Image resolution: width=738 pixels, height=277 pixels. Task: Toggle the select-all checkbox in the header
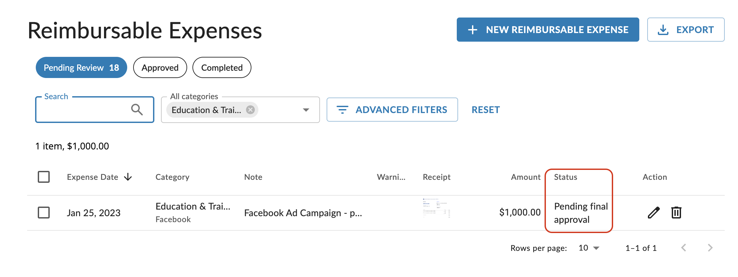point(44,177)
